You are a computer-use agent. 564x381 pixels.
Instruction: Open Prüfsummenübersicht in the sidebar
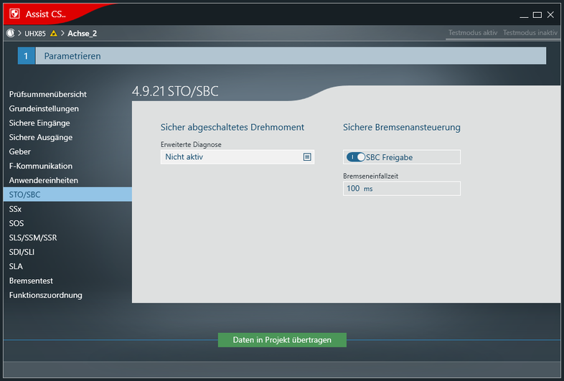(x=48, y=94)
